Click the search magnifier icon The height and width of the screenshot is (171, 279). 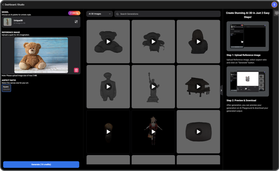(x=117, y=14)
